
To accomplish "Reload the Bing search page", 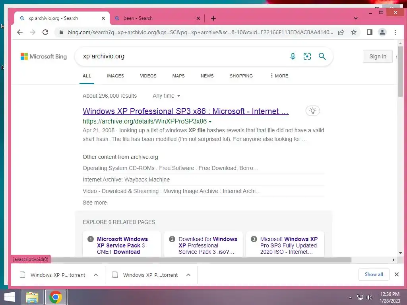I will point(45,32).
